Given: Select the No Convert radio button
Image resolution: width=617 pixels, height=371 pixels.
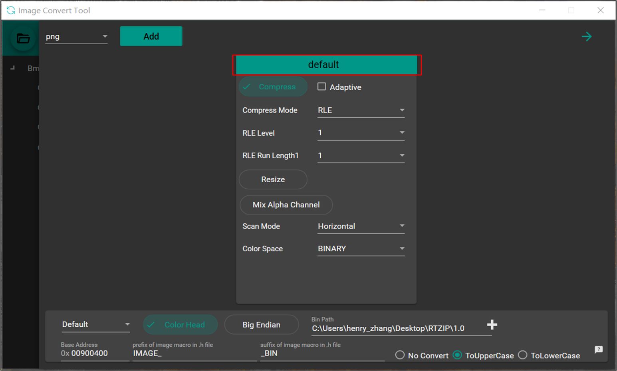Looking at the screenshot, I should pos(400,355).
